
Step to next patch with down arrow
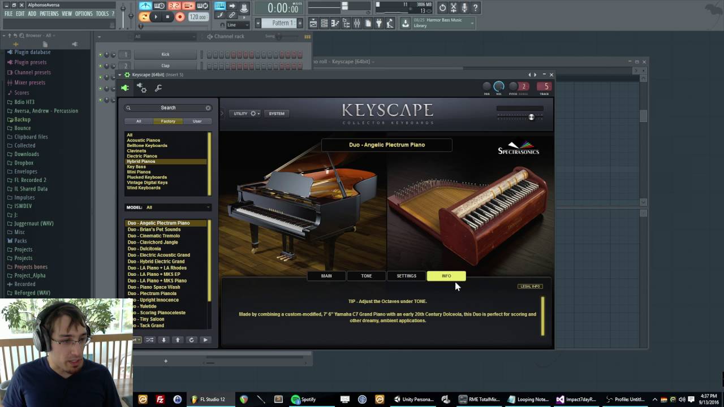coord(163,340)
